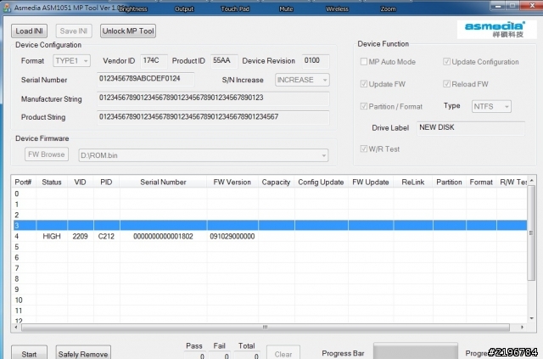Click the FW Version column header
This screenshot has height=359, width=543.
click(x=232, y=182)
